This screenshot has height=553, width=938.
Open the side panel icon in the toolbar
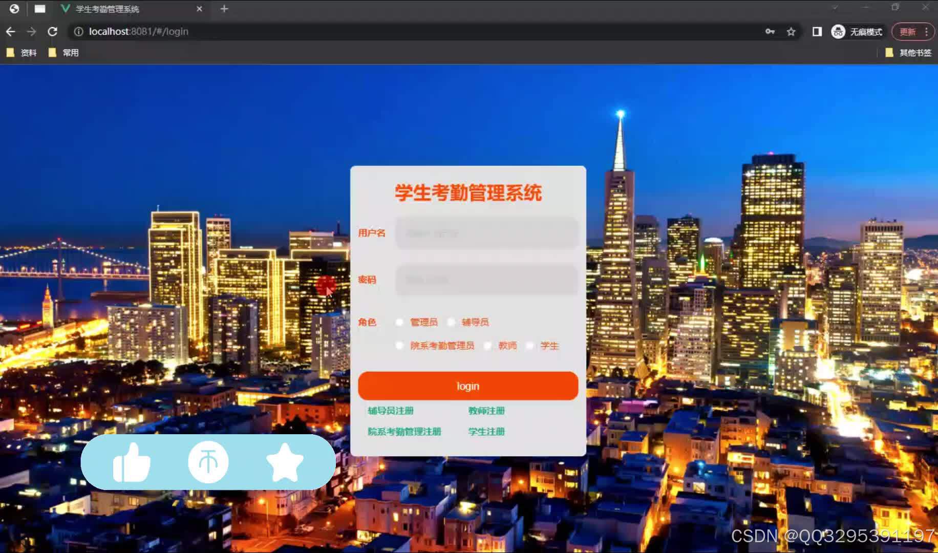coord(817,32)
